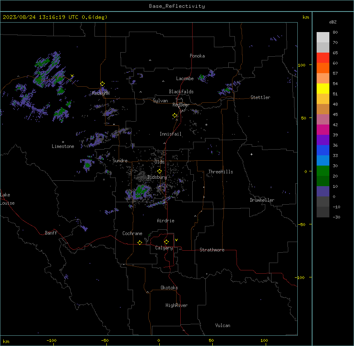Click the asterisk marker above Limestone
The height and width of the screenshot is (346, 354).
point(63,142)
